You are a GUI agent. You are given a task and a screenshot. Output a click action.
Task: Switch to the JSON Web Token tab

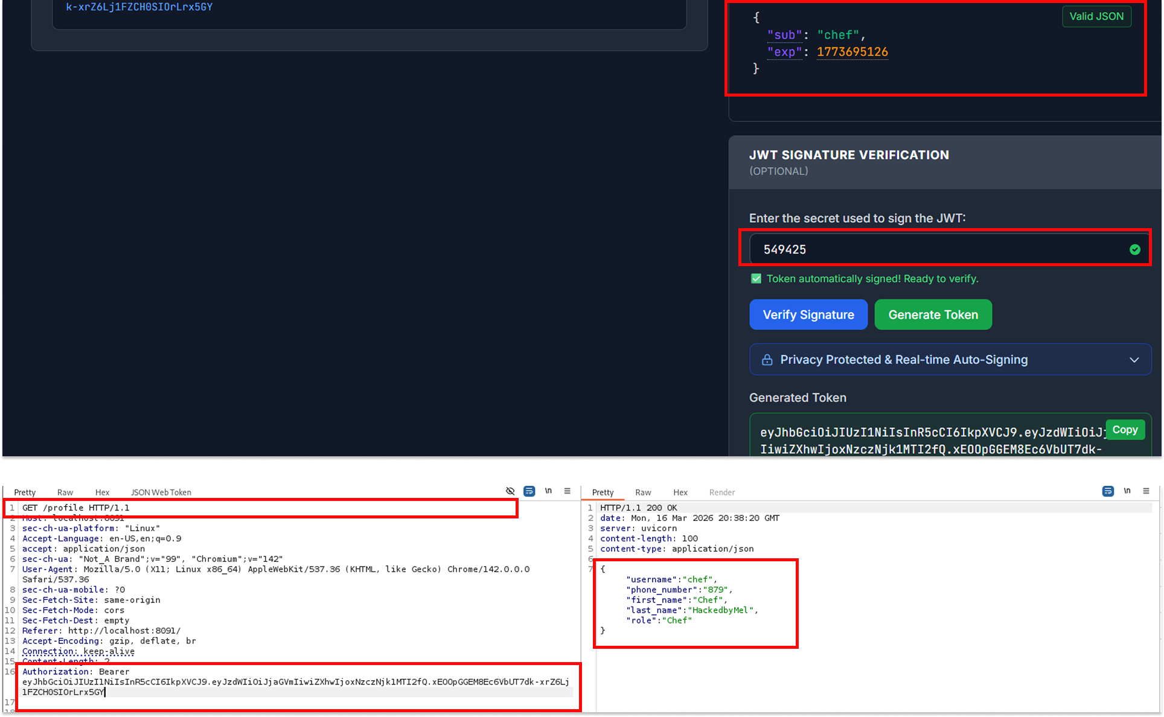click(x=161, y=492)
